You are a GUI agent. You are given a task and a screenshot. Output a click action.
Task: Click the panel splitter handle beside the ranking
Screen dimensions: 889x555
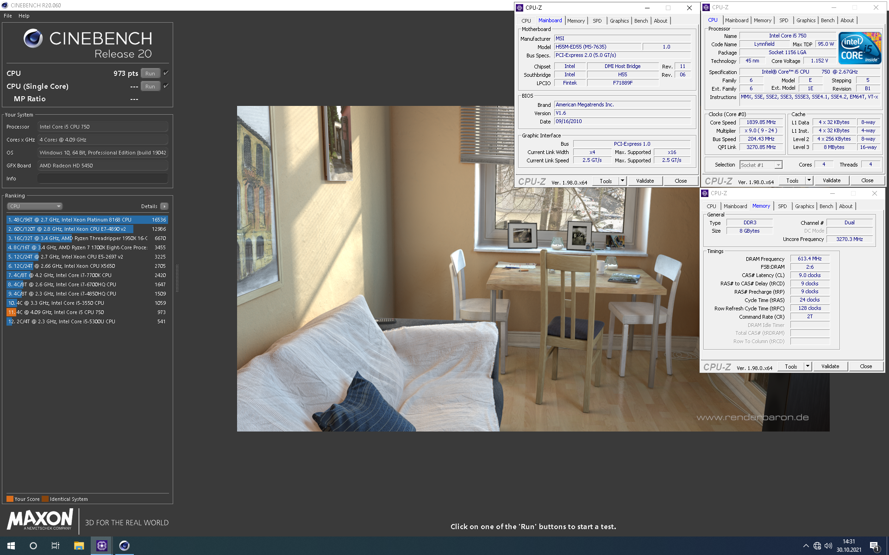point(177,277)
